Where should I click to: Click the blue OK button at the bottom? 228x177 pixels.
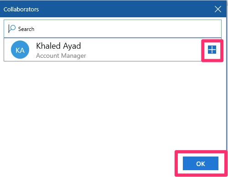click(201, 163)
